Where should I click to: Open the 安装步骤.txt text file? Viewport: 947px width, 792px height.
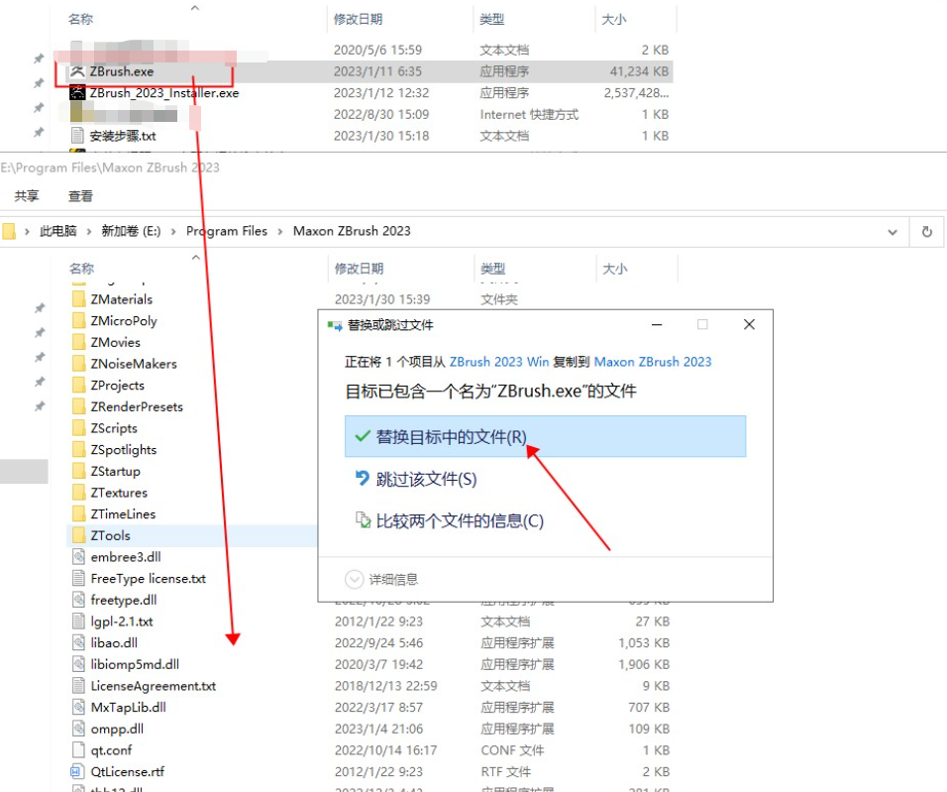point(122,135)
